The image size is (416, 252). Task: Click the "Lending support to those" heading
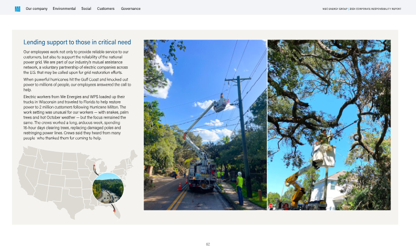(77, 42)
